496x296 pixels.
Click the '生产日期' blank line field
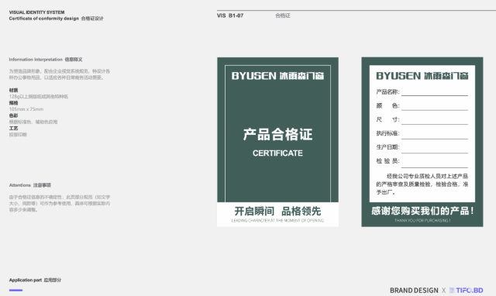435,150
